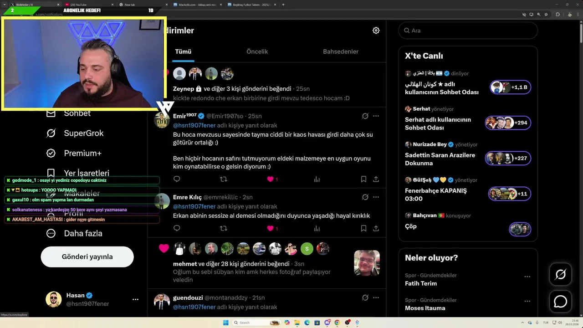The width and height of the screenshot is (583, 328).
Task: Click the Gönderi yayınla button
Action: point(87,256)
